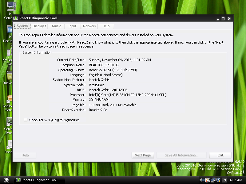Click the ReactX 9.0c version value

pos(98,110)
